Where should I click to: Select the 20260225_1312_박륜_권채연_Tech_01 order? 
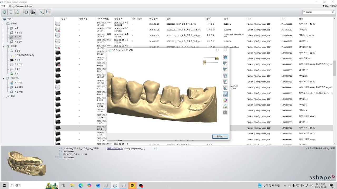coord(184,35)
